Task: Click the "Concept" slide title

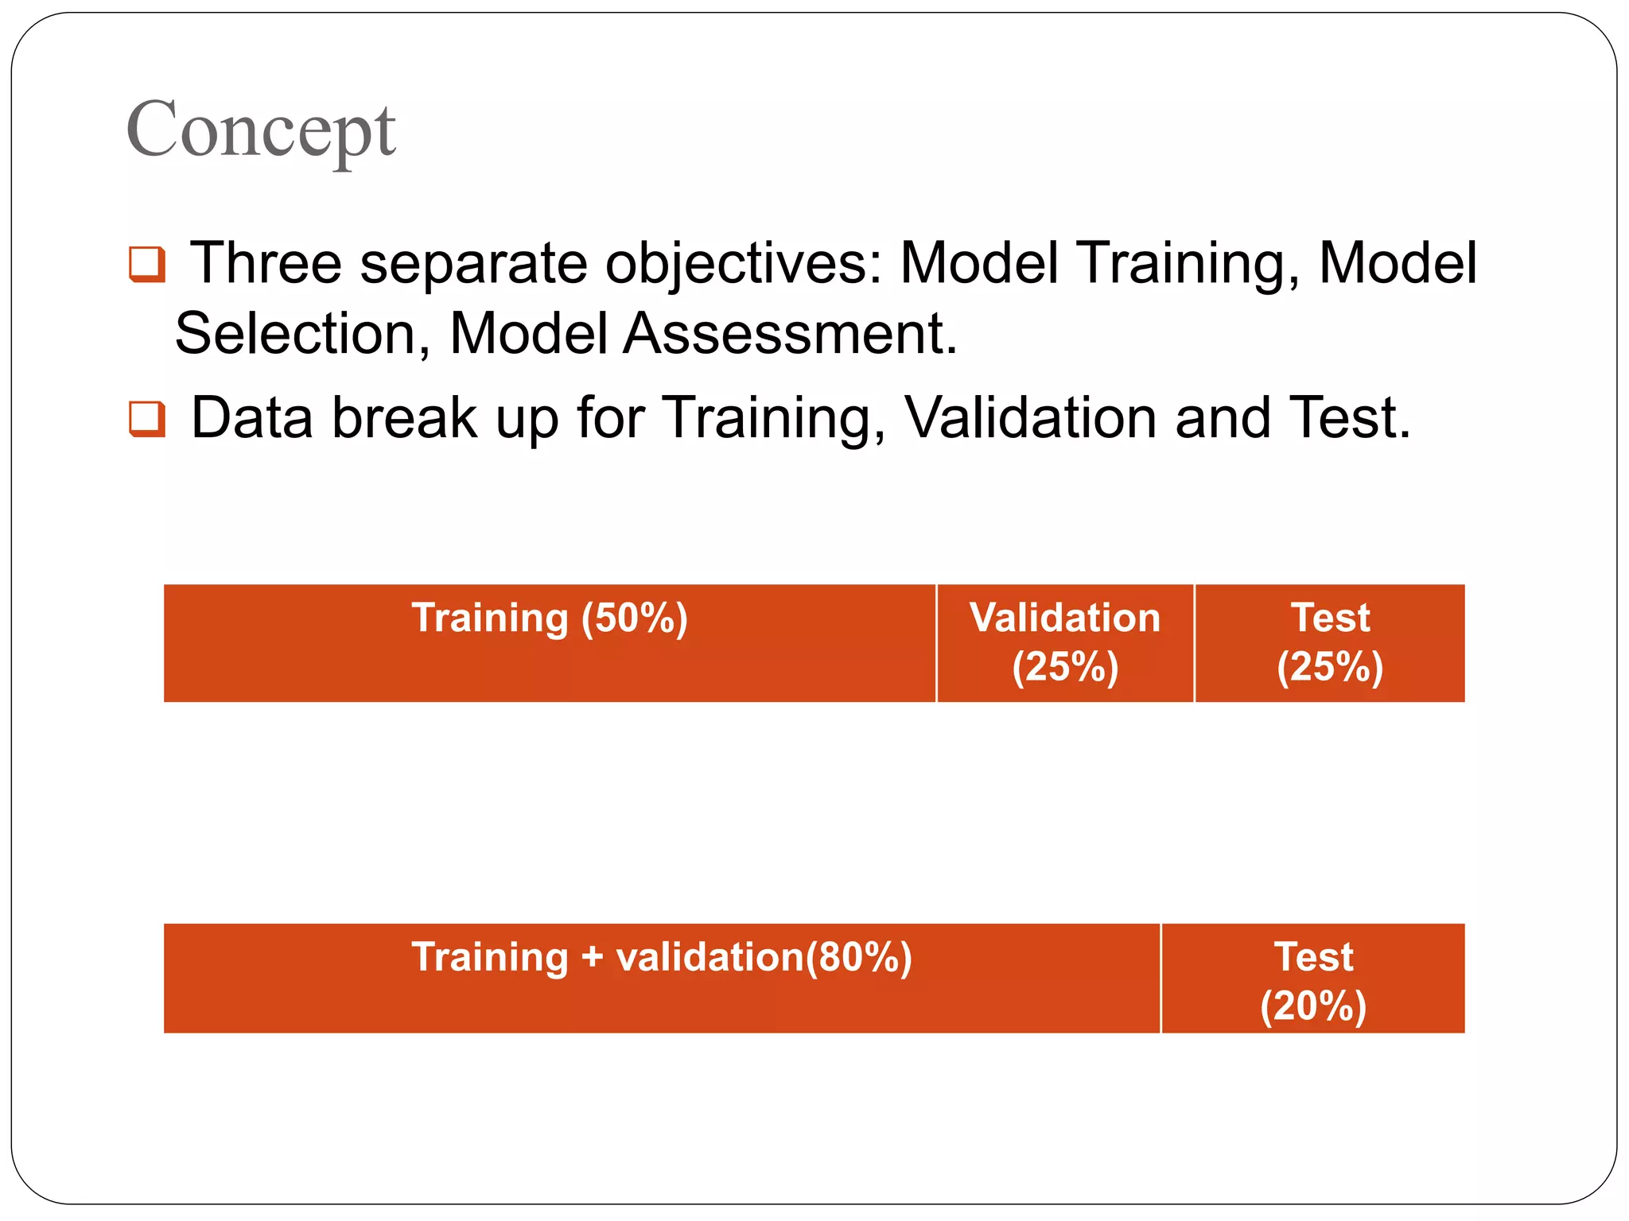Action: [261, 130]
